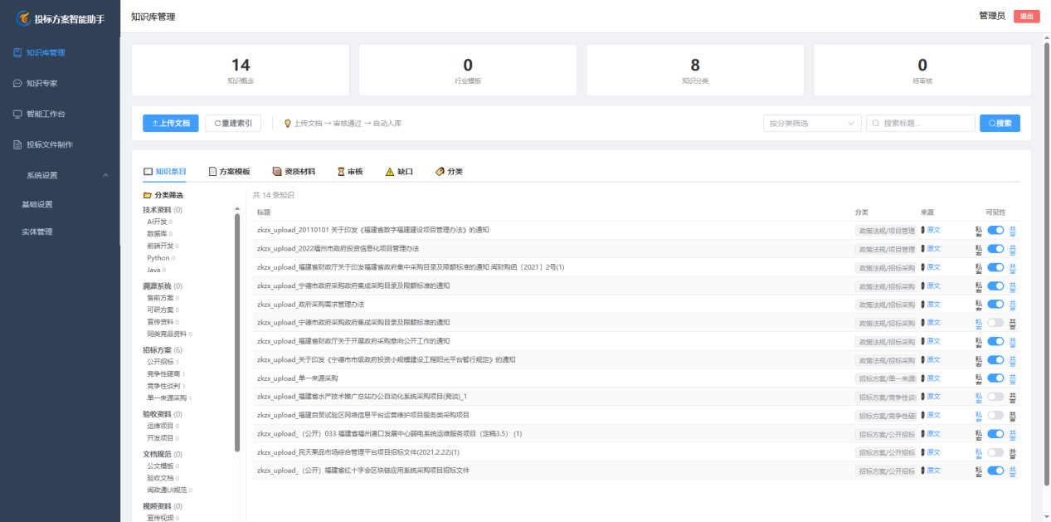This screenshot has width=1051, height=522.
Task: Click the 搜索标题 search input field
Action: [920, 123]
